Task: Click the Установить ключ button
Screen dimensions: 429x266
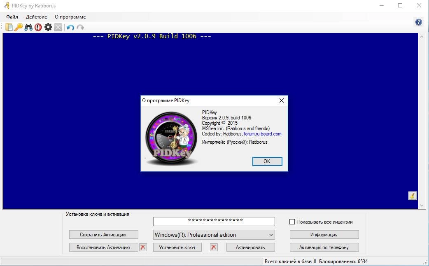Action: [x=177, y=247]
